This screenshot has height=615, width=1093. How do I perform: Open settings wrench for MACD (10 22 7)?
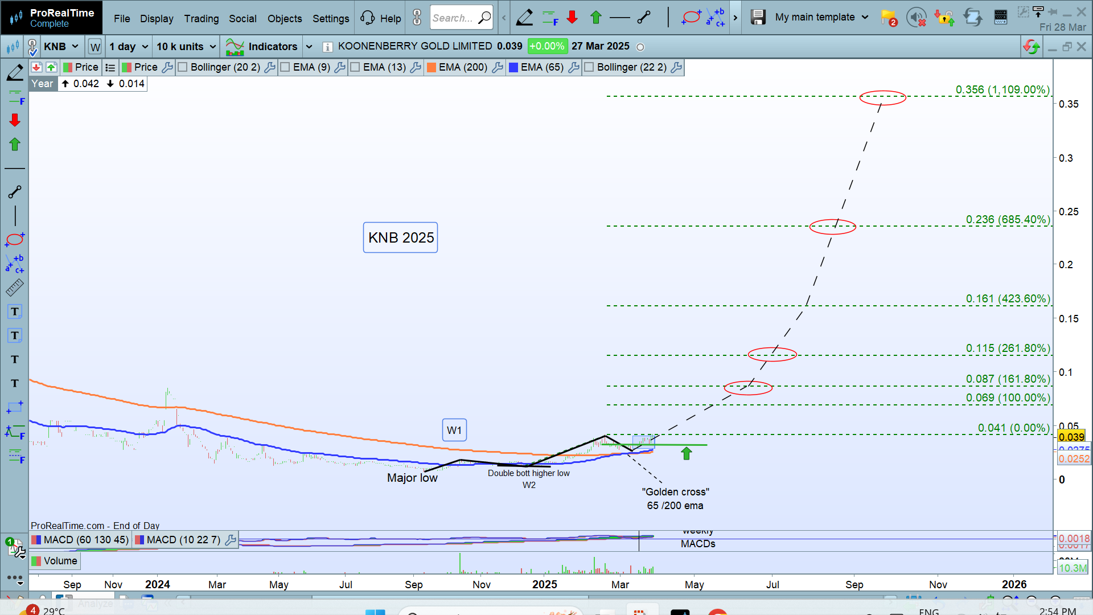[231, 540]
